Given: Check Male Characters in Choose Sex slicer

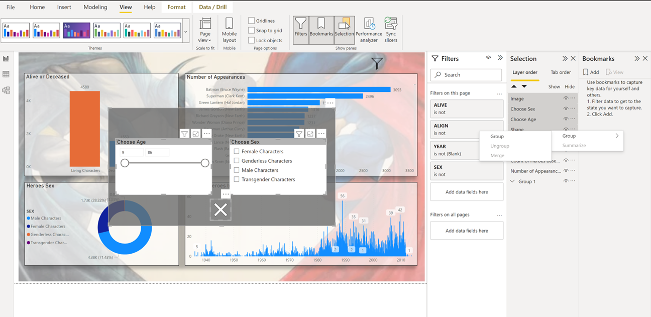Looking at the screenshot, I should pos(237,170).
